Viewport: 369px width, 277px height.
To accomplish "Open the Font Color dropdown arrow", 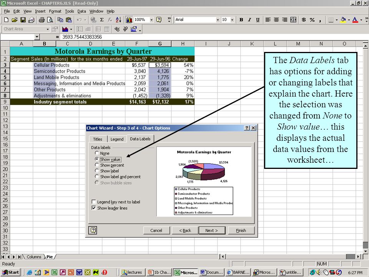I will pos(361,20).
